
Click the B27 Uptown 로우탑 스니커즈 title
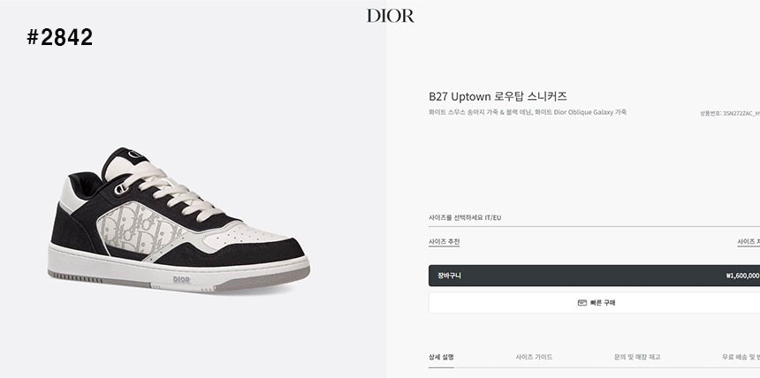point(498,96)
